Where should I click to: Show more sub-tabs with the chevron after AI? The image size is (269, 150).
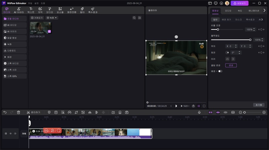pyautogui.click(x=262, y=19)
